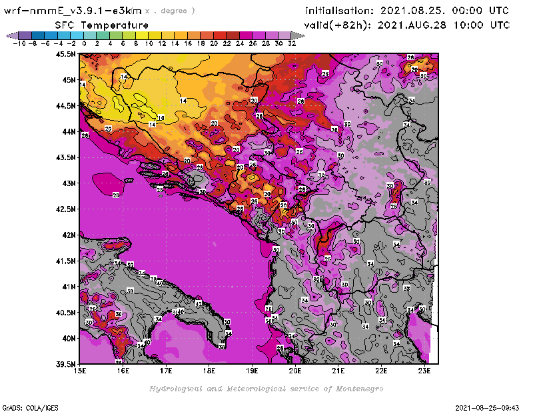Click the '45N' latitude axis label
The width and height of the screenshot is (533, 412).
[69, 80]
